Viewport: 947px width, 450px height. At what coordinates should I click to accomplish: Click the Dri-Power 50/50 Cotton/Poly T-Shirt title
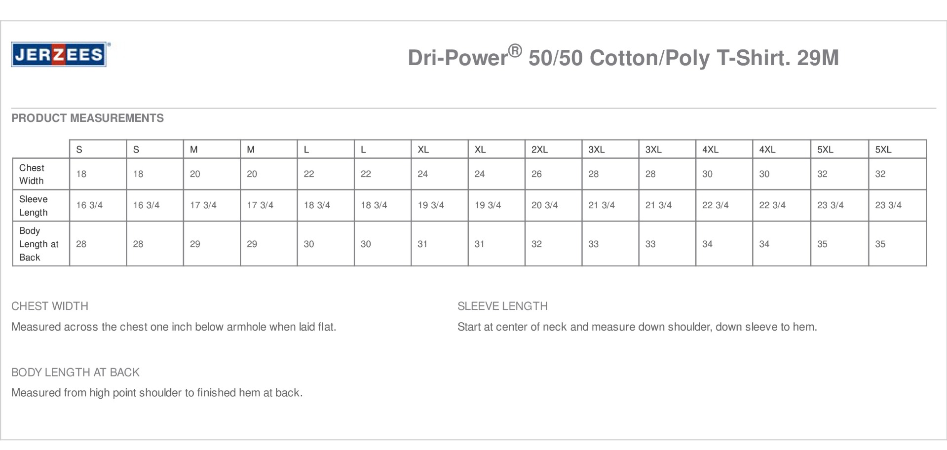tap(623, 57)
